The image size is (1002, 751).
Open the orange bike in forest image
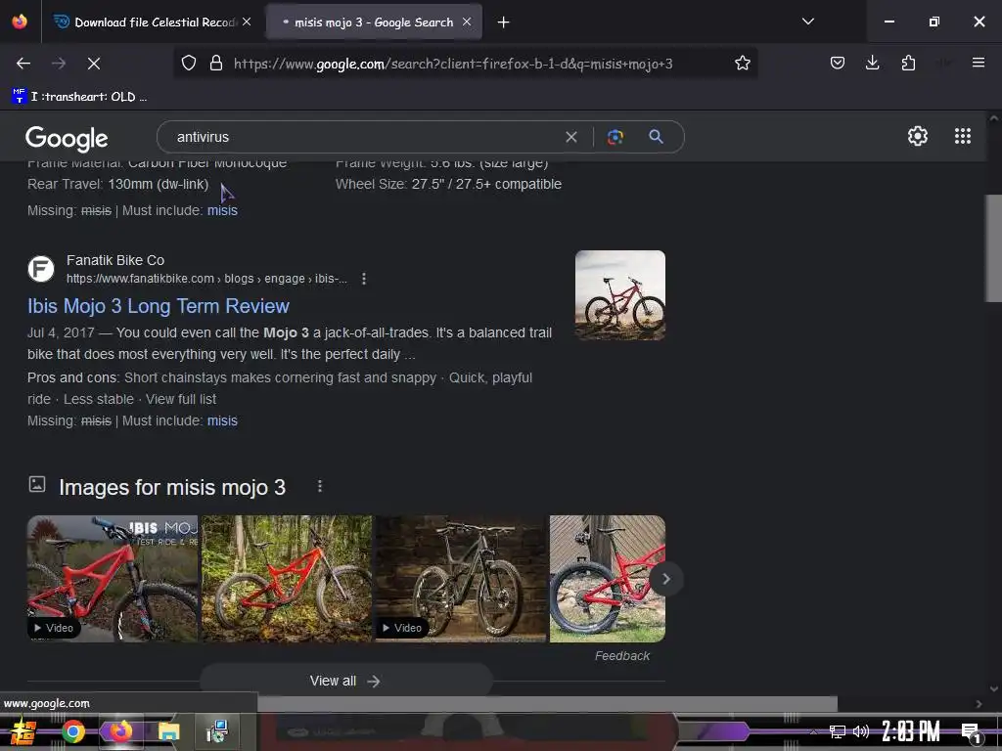pyautogui.click(x=287, y=579)
